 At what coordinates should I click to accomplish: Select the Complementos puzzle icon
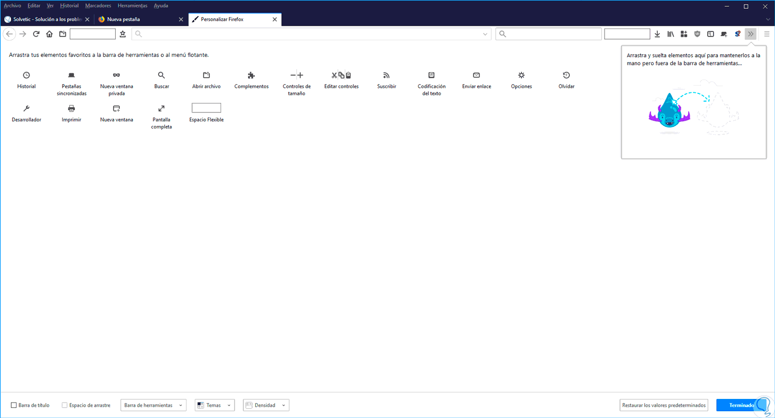[251, 75]
